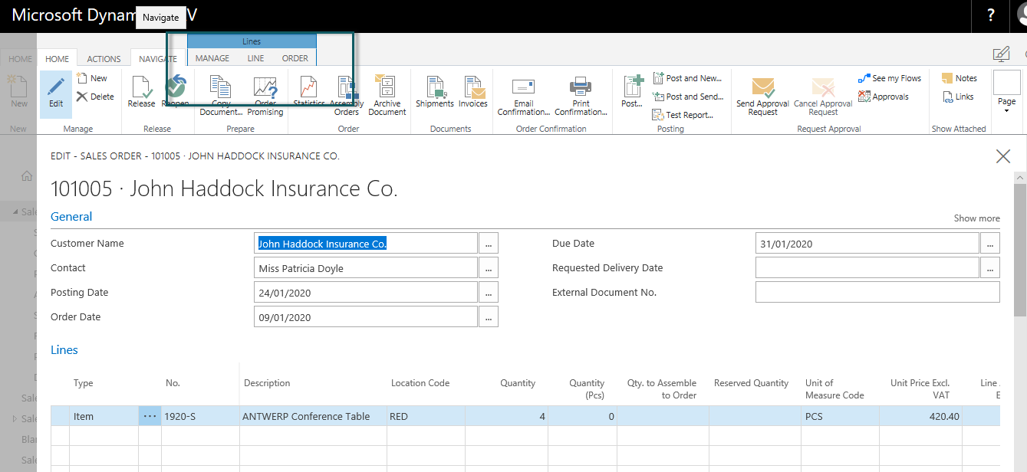Viewport: 1027px width, 472px height.
Task: Open the Customer Name lookup ellipsis
Action: (x=489, y=243)
